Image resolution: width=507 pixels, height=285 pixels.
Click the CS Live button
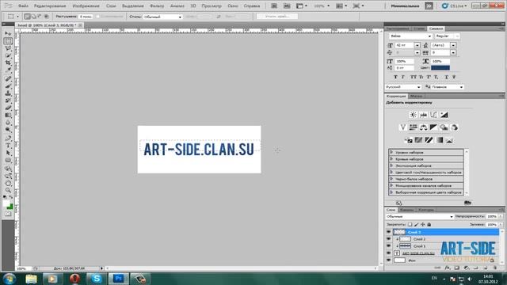pos(454,6)
